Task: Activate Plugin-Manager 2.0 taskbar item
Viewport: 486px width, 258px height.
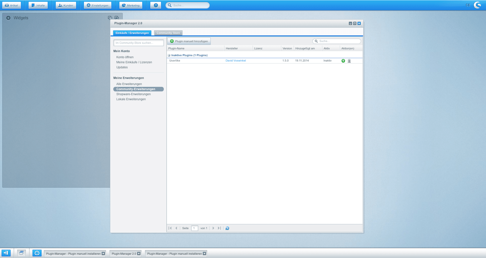Action: point(124,254)
